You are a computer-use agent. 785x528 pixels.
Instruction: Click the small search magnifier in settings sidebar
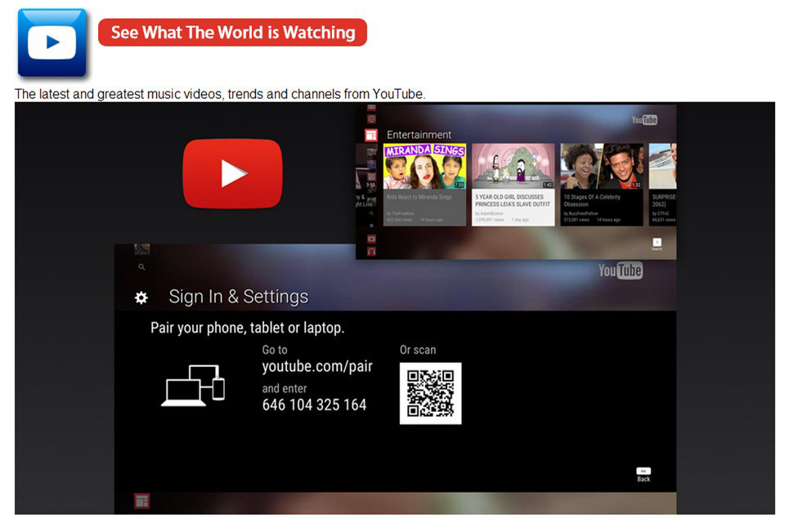click(141, 267)
